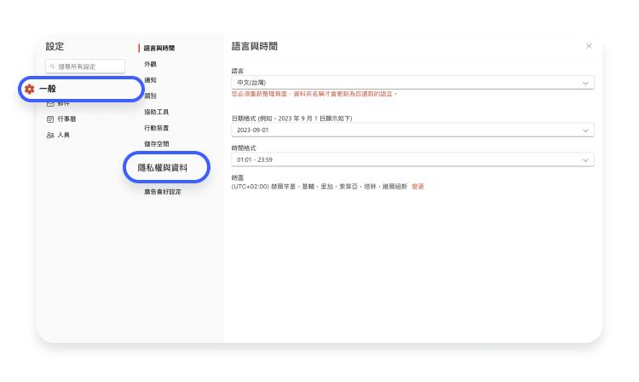
Task: Expand the 時間格式 dropdown showing 01:01 - 23:59
Action: pyautogui.click(x=412, y=159)
